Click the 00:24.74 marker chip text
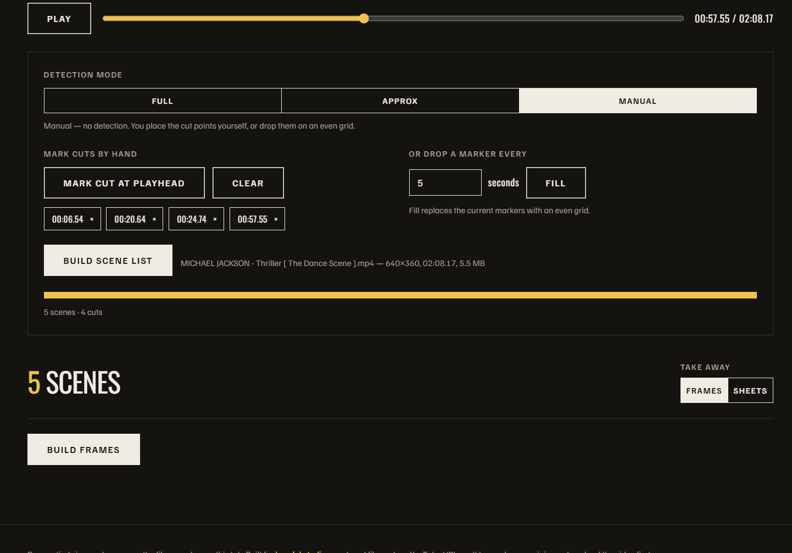This screenshot has height=553, width=792. click(x=192, y=219)
